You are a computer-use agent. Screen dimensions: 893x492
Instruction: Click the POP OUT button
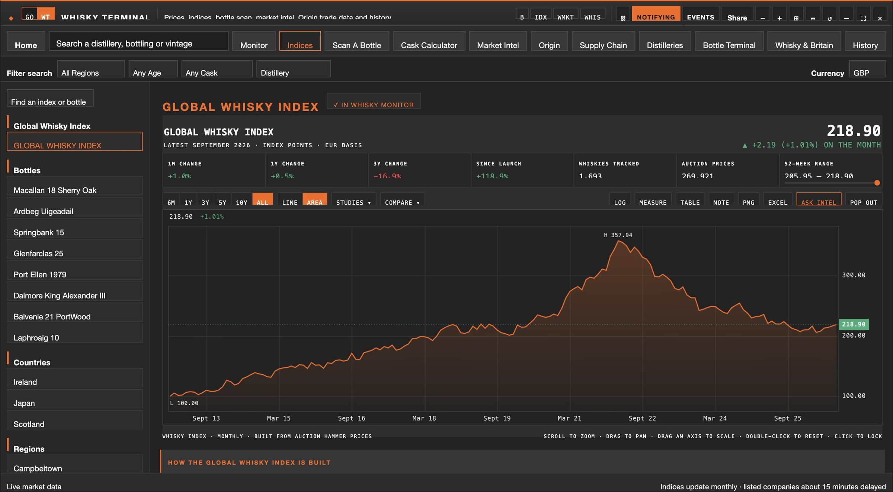[x=864, y=200]
